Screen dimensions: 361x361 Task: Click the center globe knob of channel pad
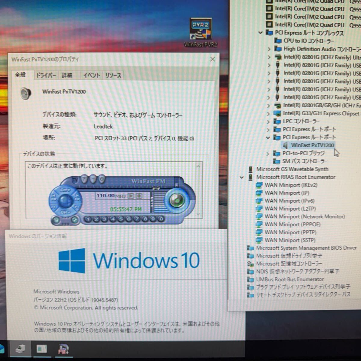pos(65,201)
